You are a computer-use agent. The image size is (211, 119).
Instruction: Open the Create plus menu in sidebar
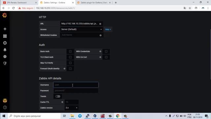coord(5,29)
